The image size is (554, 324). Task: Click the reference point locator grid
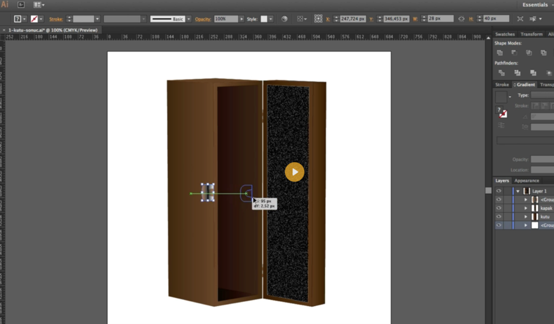click(x=318, y=18)
